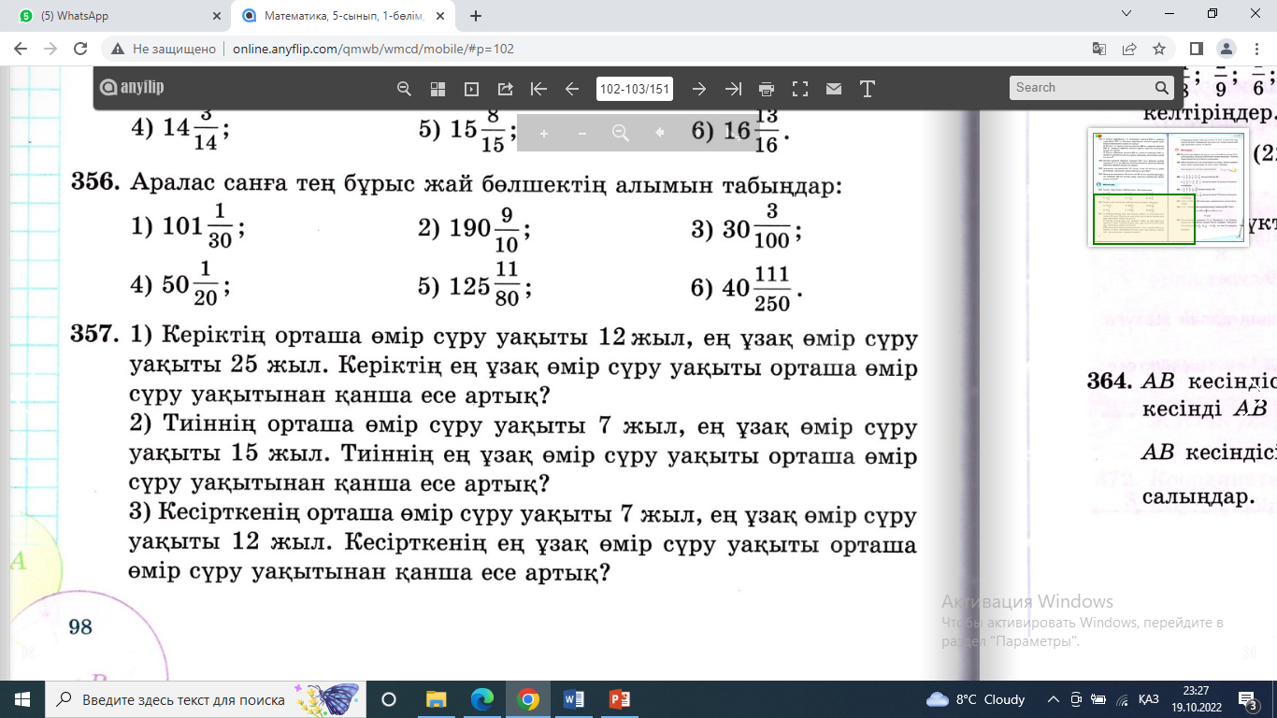Click the left arrow on the zoom overlay

[659, 133]
